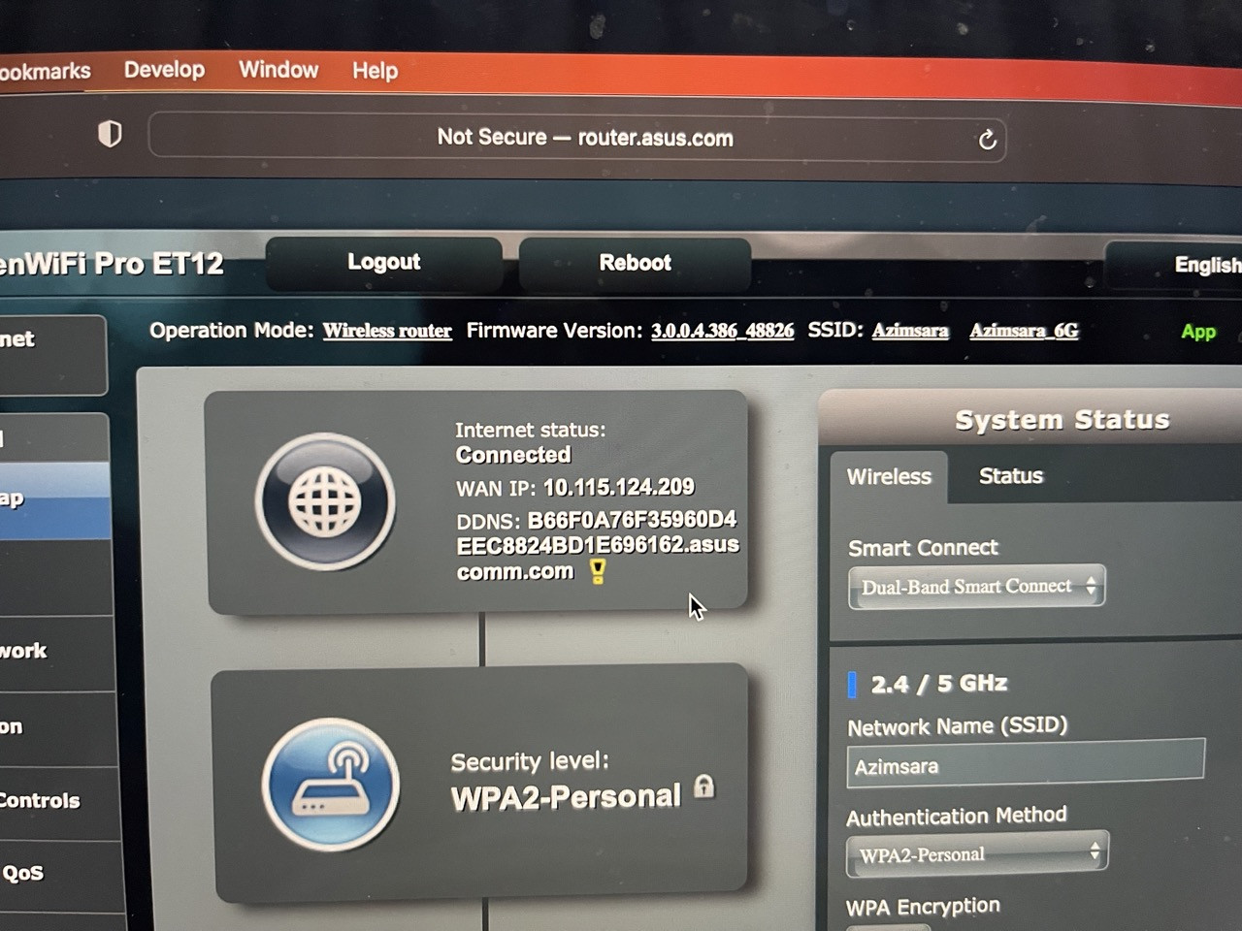Click the Reboot button
The width and height of the screenshot is (1242, 931).
coord(635,263)
